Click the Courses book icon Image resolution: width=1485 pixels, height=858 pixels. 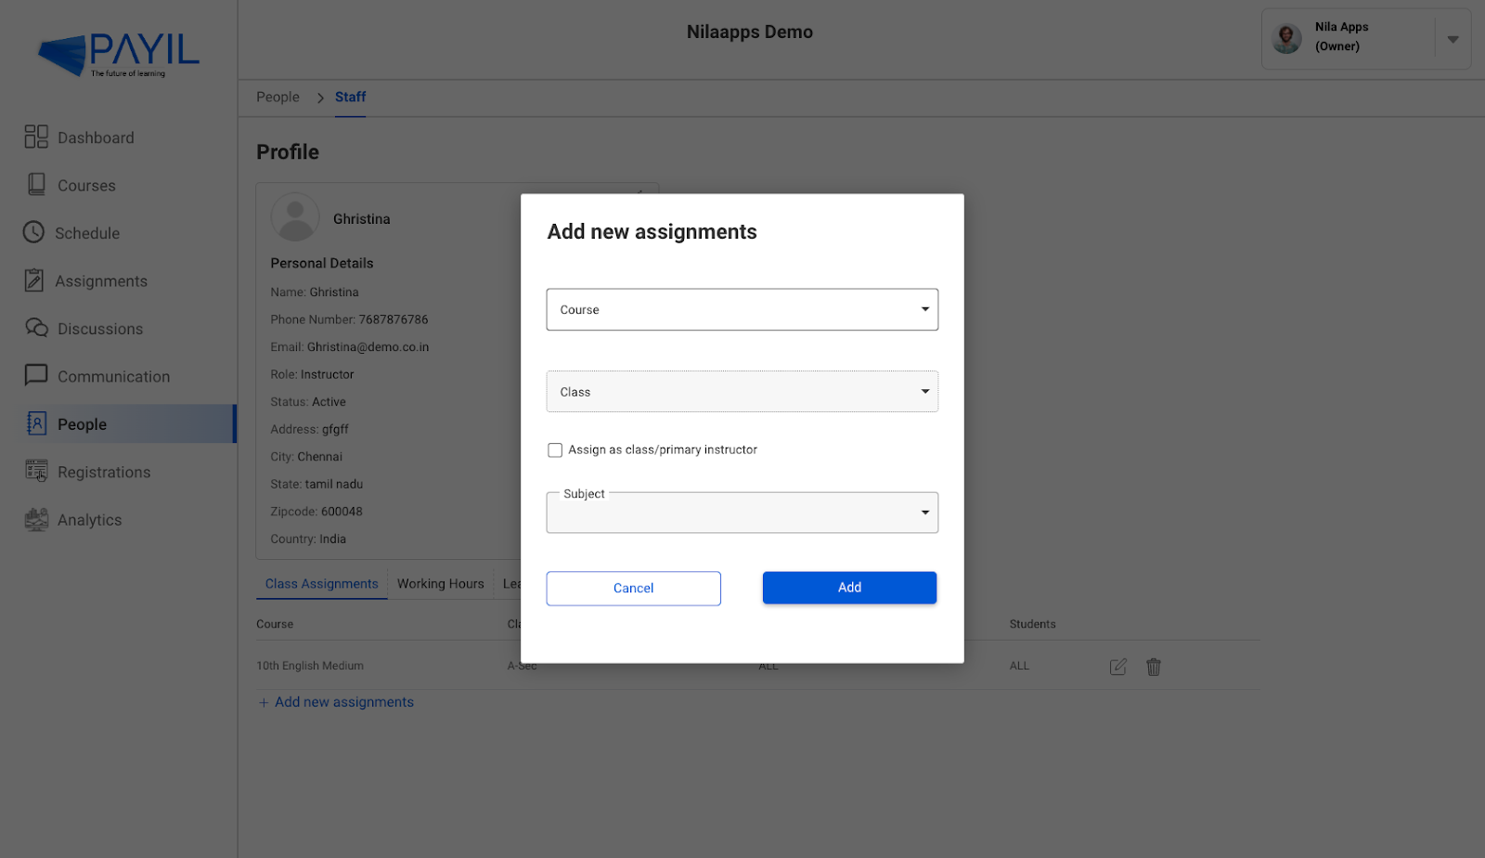click(x=36, y=185)
